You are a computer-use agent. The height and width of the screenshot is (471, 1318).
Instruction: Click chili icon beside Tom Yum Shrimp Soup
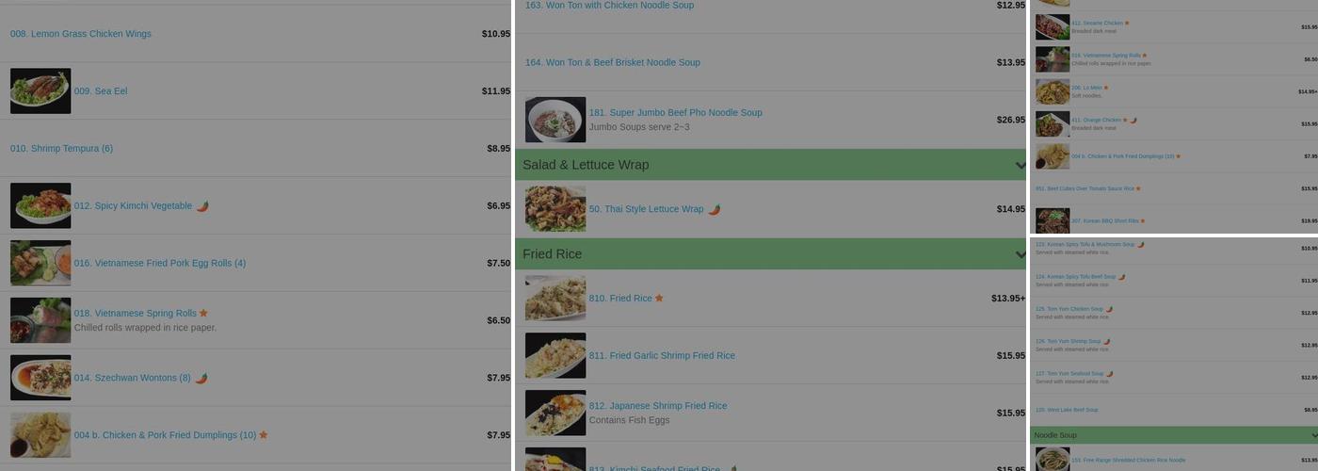[1106, 342]
